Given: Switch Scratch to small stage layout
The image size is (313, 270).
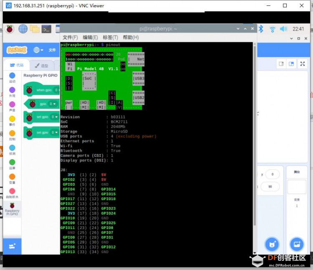Looking at the screenshot, I should point(281,64).
